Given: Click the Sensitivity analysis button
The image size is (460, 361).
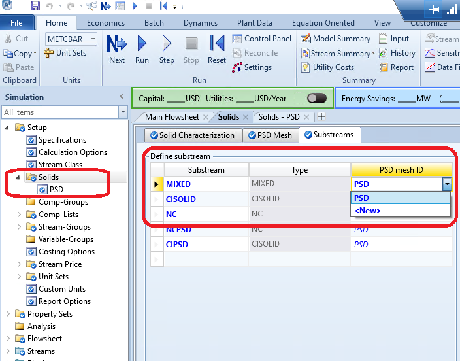Looking at the screenshot, I should [442, 53].
